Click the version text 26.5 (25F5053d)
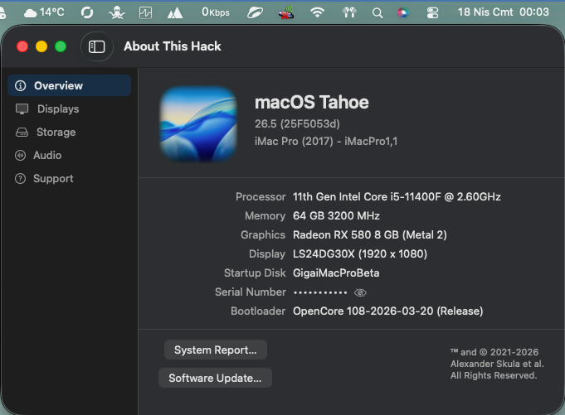Screen dimensions: 565x415 [x=297, y=123]
